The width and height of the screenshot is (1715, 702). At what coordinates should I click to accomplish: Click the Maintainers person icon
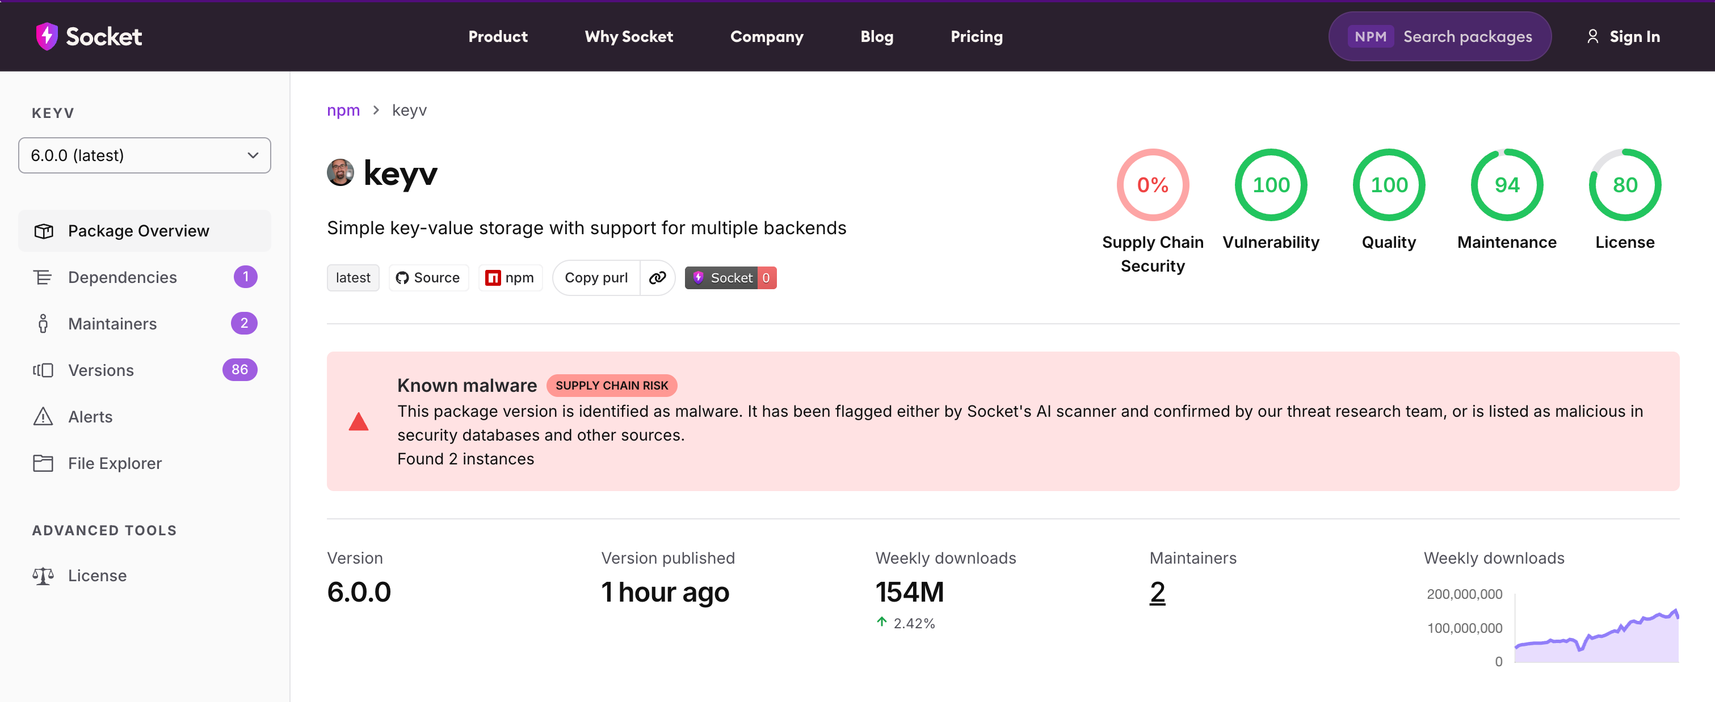(x=43, y=323)
